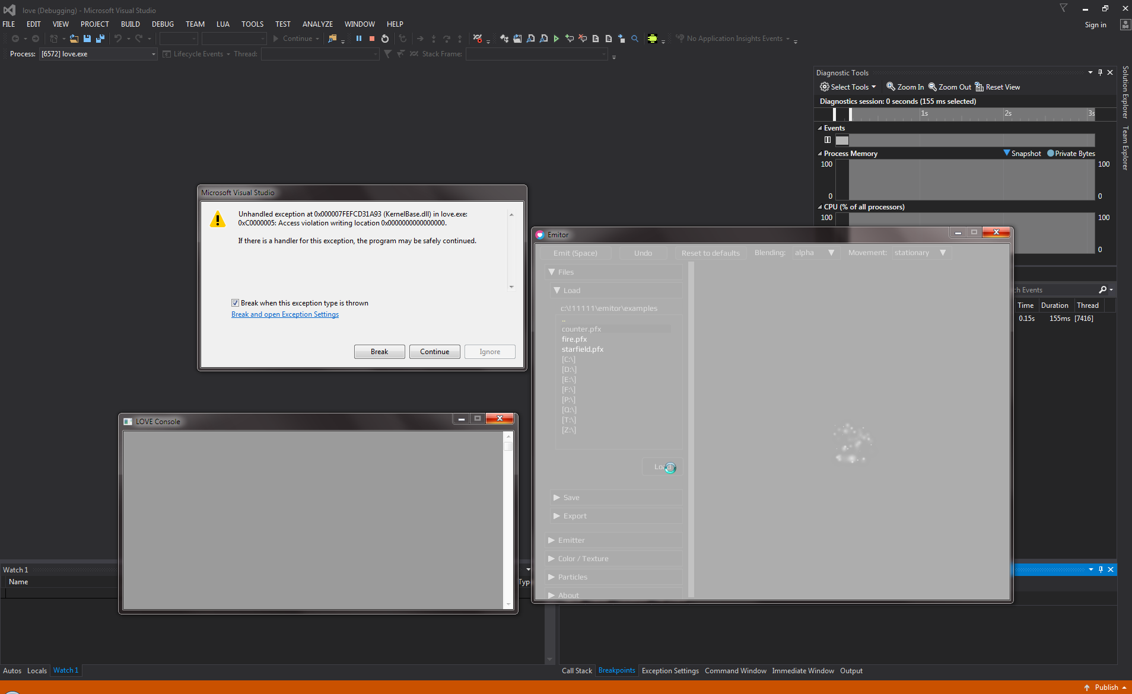Click Emit (Space) button in Emitor

coord(575,253)
